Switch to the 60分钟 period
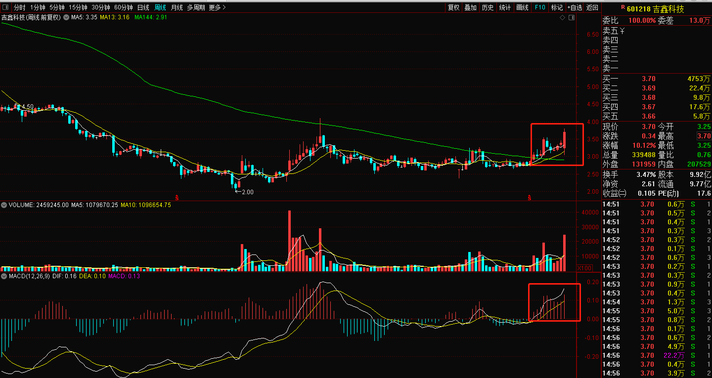 tap(124, 7)
